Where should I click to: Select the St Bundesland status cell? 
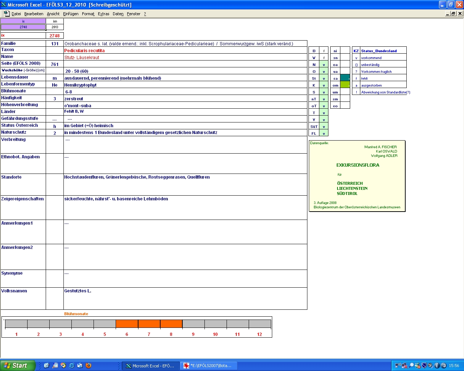click(324, 78)
